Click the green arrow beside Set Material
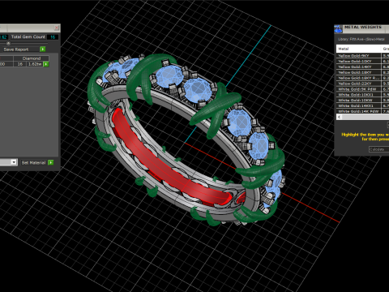This screenshot has width=389, height=292. pos(51,162)
